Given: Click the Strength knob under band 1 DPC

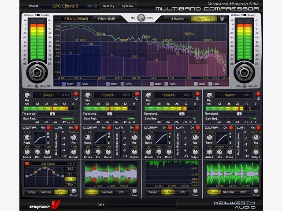Looking at the screenshot, I should [x=74, y=191].
